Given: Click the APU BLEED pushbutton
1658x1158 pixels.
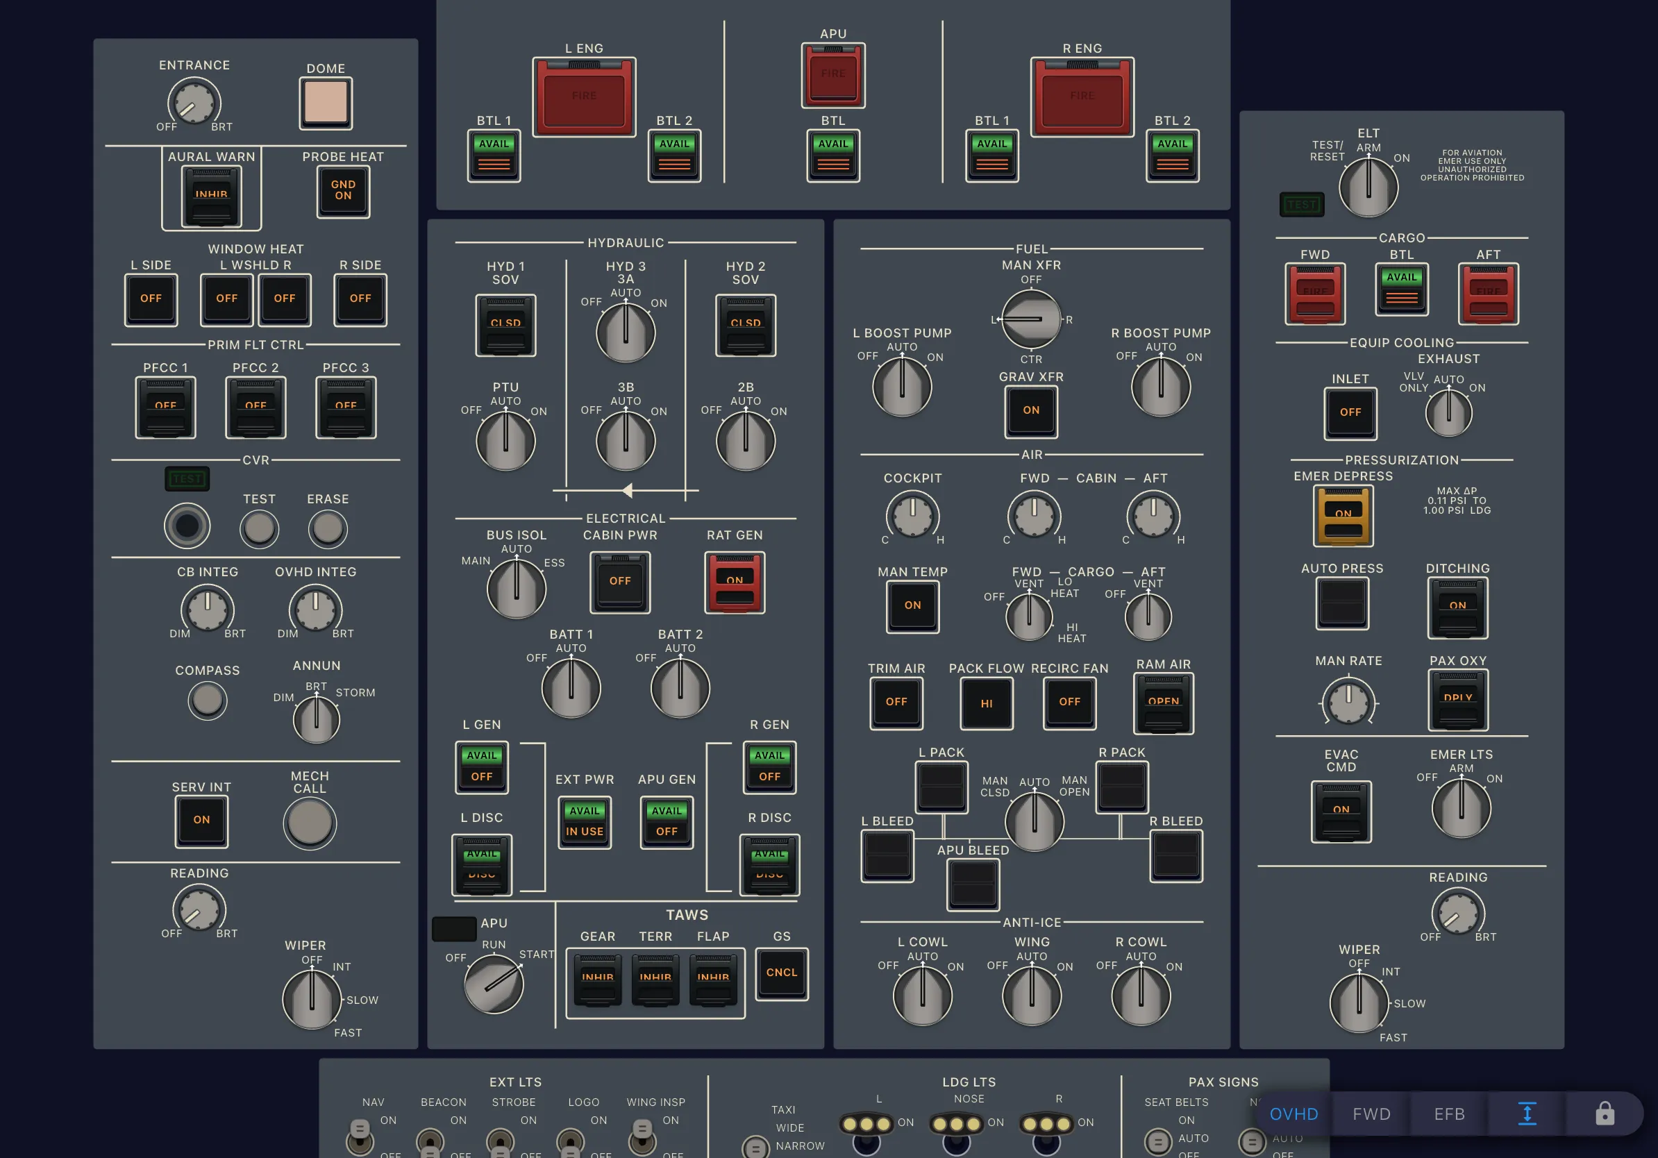Looking at the screenshot, I should tap(973, 884).
